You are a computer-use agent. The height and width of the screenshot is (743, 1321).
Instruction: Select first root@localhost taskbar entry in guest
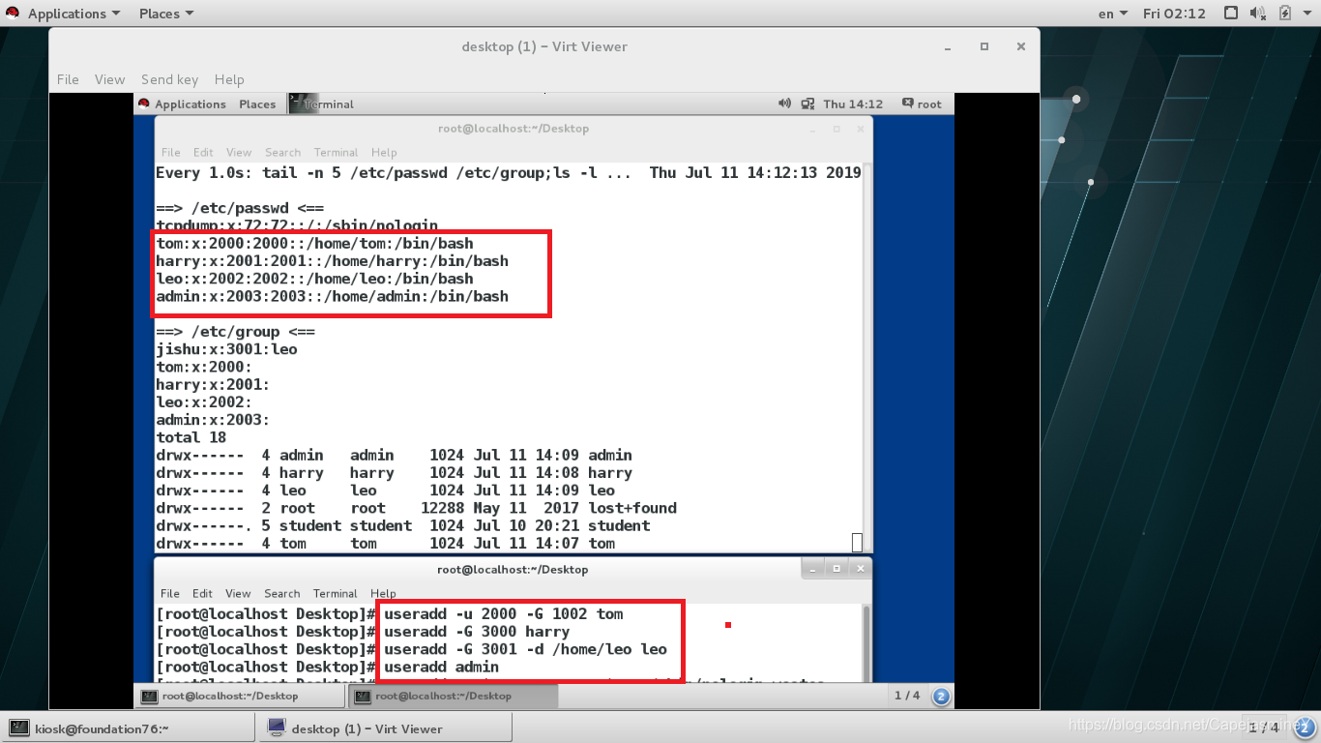coord(239,696)
